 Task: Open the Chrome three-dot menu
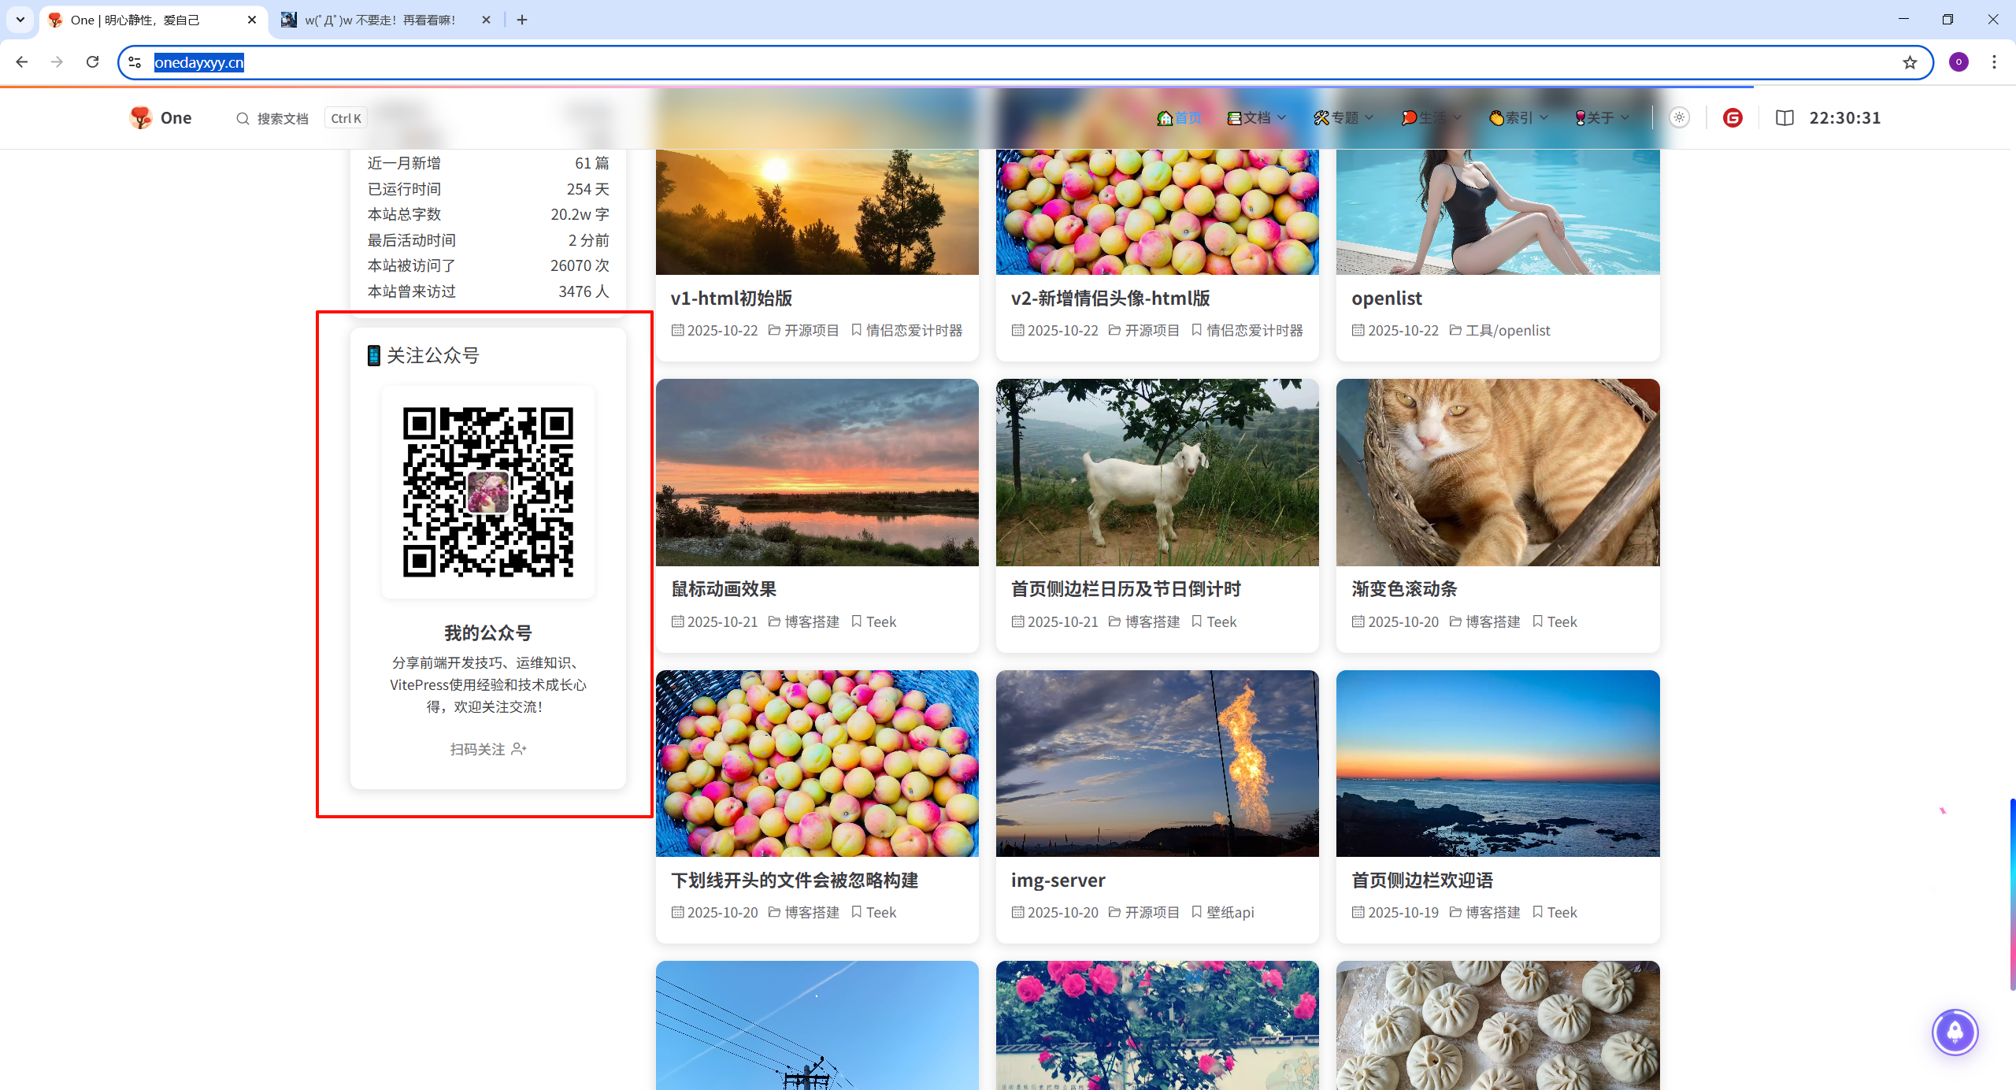click(1994, 62)
